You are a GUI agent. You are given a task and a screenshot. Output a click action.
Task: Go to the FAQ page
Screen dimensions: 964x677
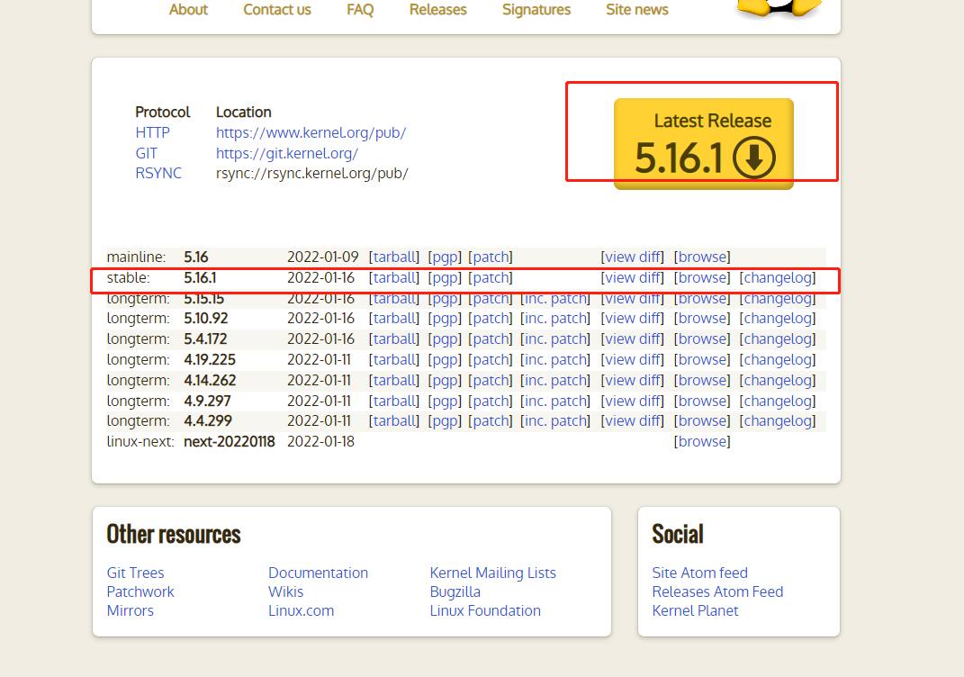360,10
